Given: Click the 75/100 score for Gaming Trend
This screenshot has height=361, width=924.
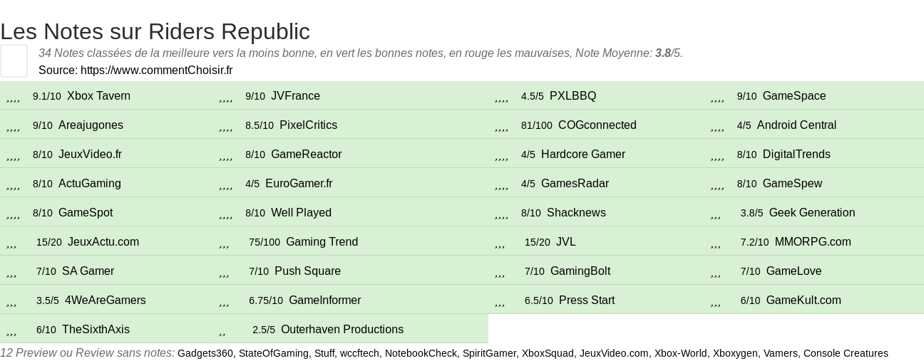Looking at the screenshot, I should point(265,242).
